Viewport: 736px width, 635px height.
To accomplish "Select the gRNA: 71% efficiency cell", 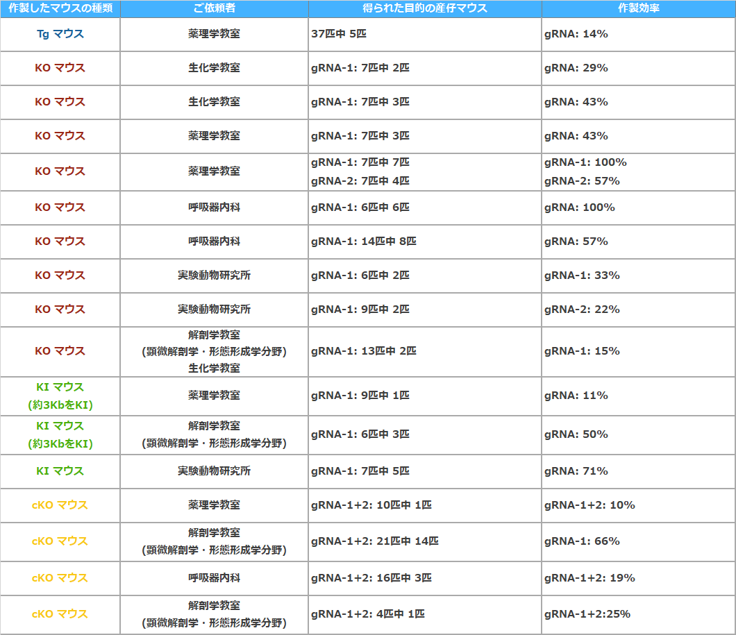I will tap(576, 471).
